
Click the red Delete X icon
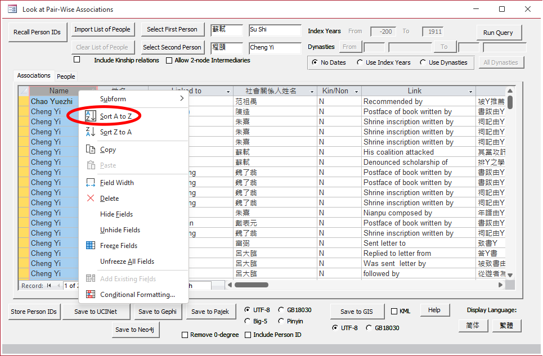coord(90,199)
